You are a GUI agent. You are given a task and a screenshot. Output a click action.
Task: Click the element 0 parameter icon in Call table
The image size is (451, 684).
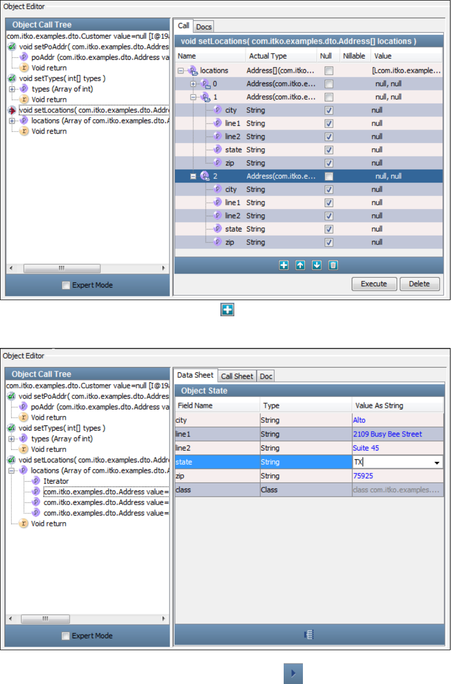[205, 83]
